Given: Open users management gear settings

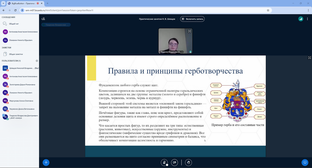Looking at the screenshot, I should click(37, 61).
